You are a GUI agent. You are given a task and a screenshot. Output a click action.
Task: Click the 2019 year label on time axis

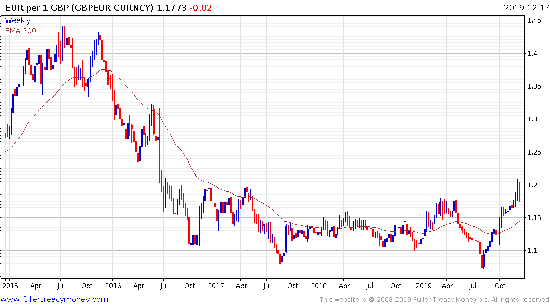click(424, 286)
